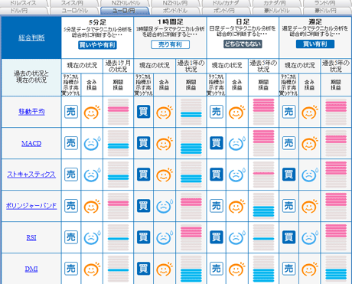The height and width of the screenshot is (284, 352).
Task: Click 1時間足 MACD buy signal icon
Action: [x=144, y=143]
